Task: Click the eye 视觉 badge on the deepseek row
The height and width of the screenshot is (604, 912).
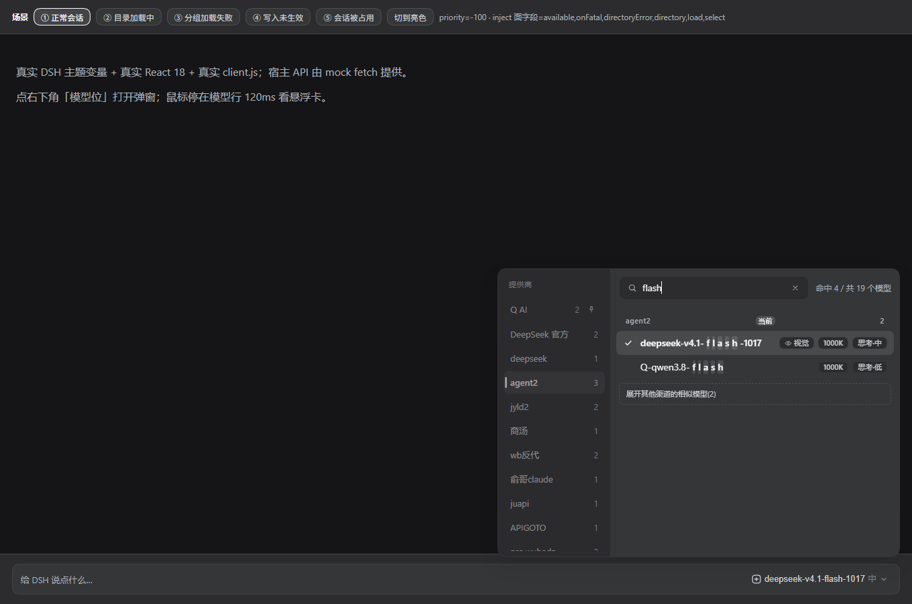Action: 797,343
